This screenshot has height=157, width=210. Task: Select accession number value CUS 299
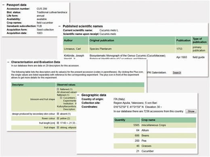(42, 9)
